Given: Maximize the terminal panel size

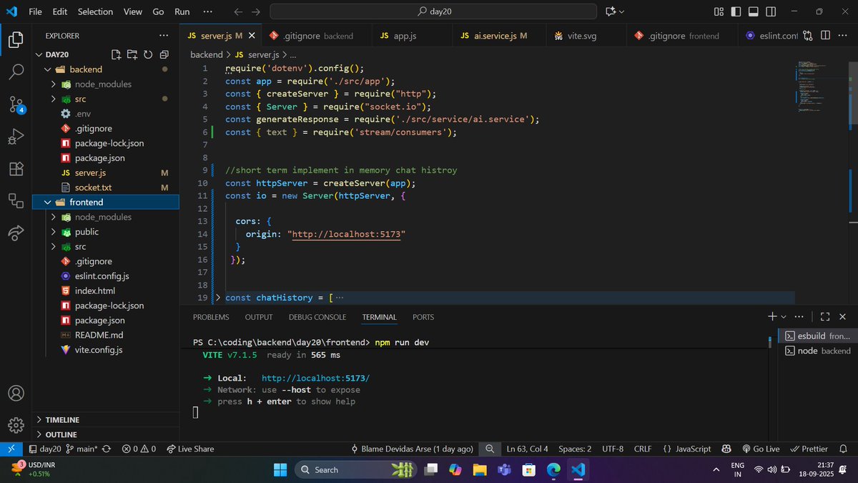Looking at the screenshot, I should click(824, 316).
